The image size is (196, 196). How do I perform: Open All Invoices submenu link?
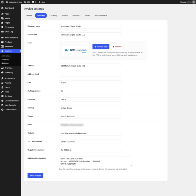(x=6, y=56)
